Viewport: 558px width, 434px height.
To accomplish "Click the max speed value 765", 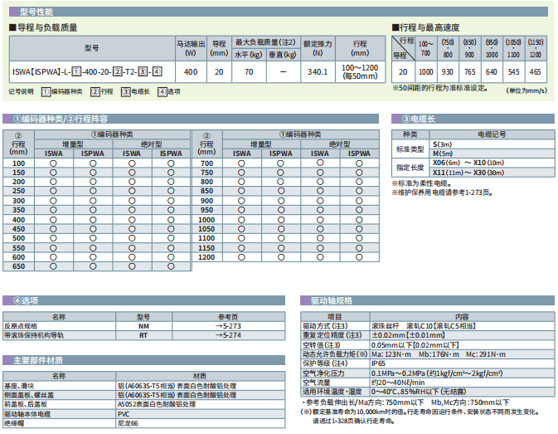I will tap(469, 72).
